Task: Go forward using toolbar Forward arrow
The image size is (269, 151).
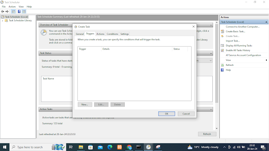Action: tap(7, 11)
